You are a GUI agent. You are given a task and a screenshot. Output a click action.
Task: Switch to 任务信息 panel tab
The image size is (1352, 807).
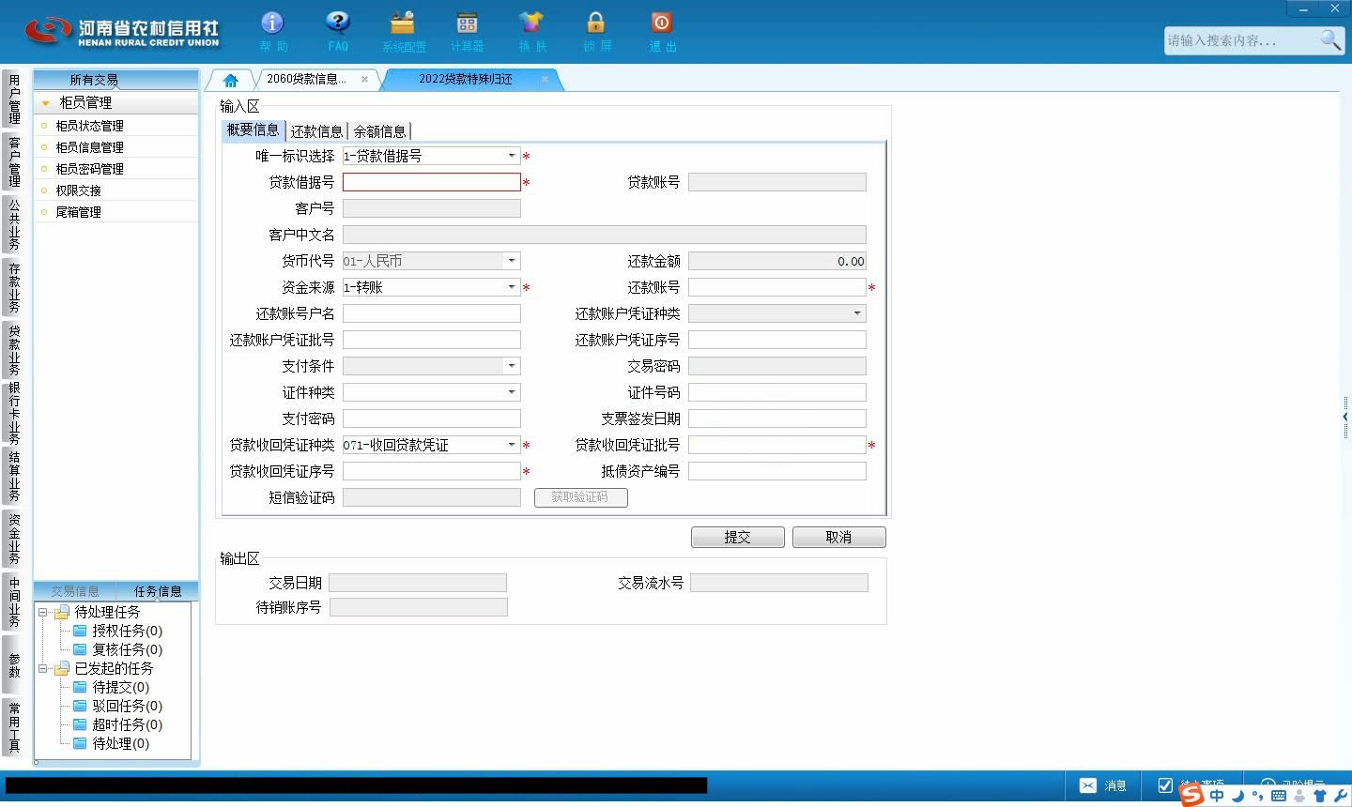click(158, 591)
